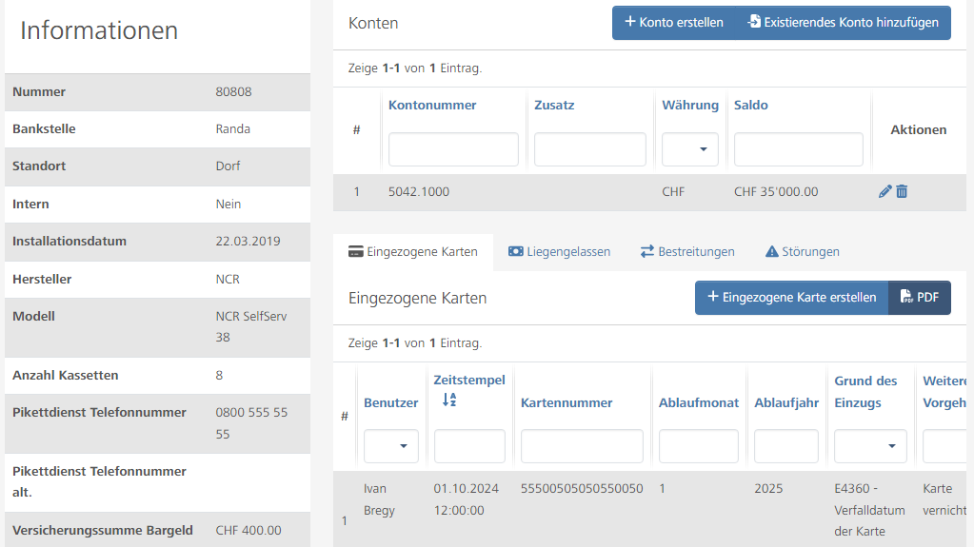This screenshot has height=547, width=974.
Task: Open the Währung filter dropdown
Action: (x=690, y=149)
